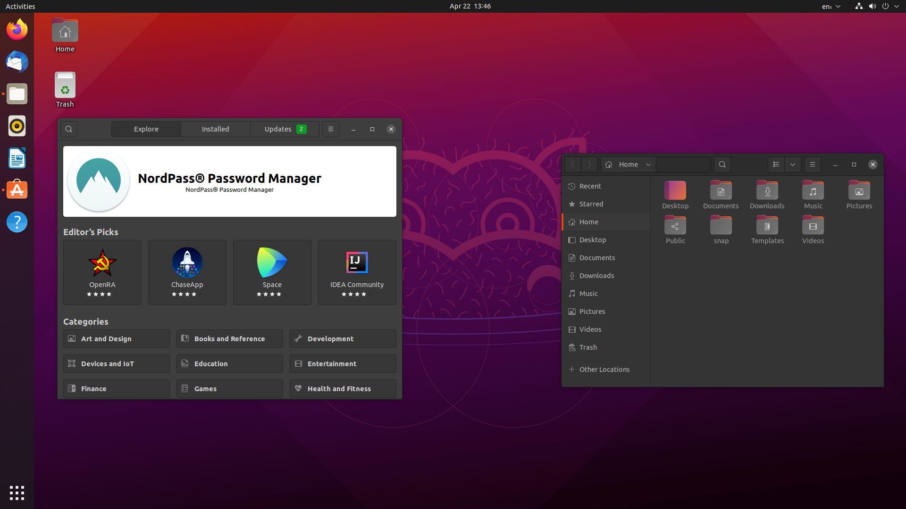Open Games category
The height and width of the screenshot is (509, 906).
[230, 389]
